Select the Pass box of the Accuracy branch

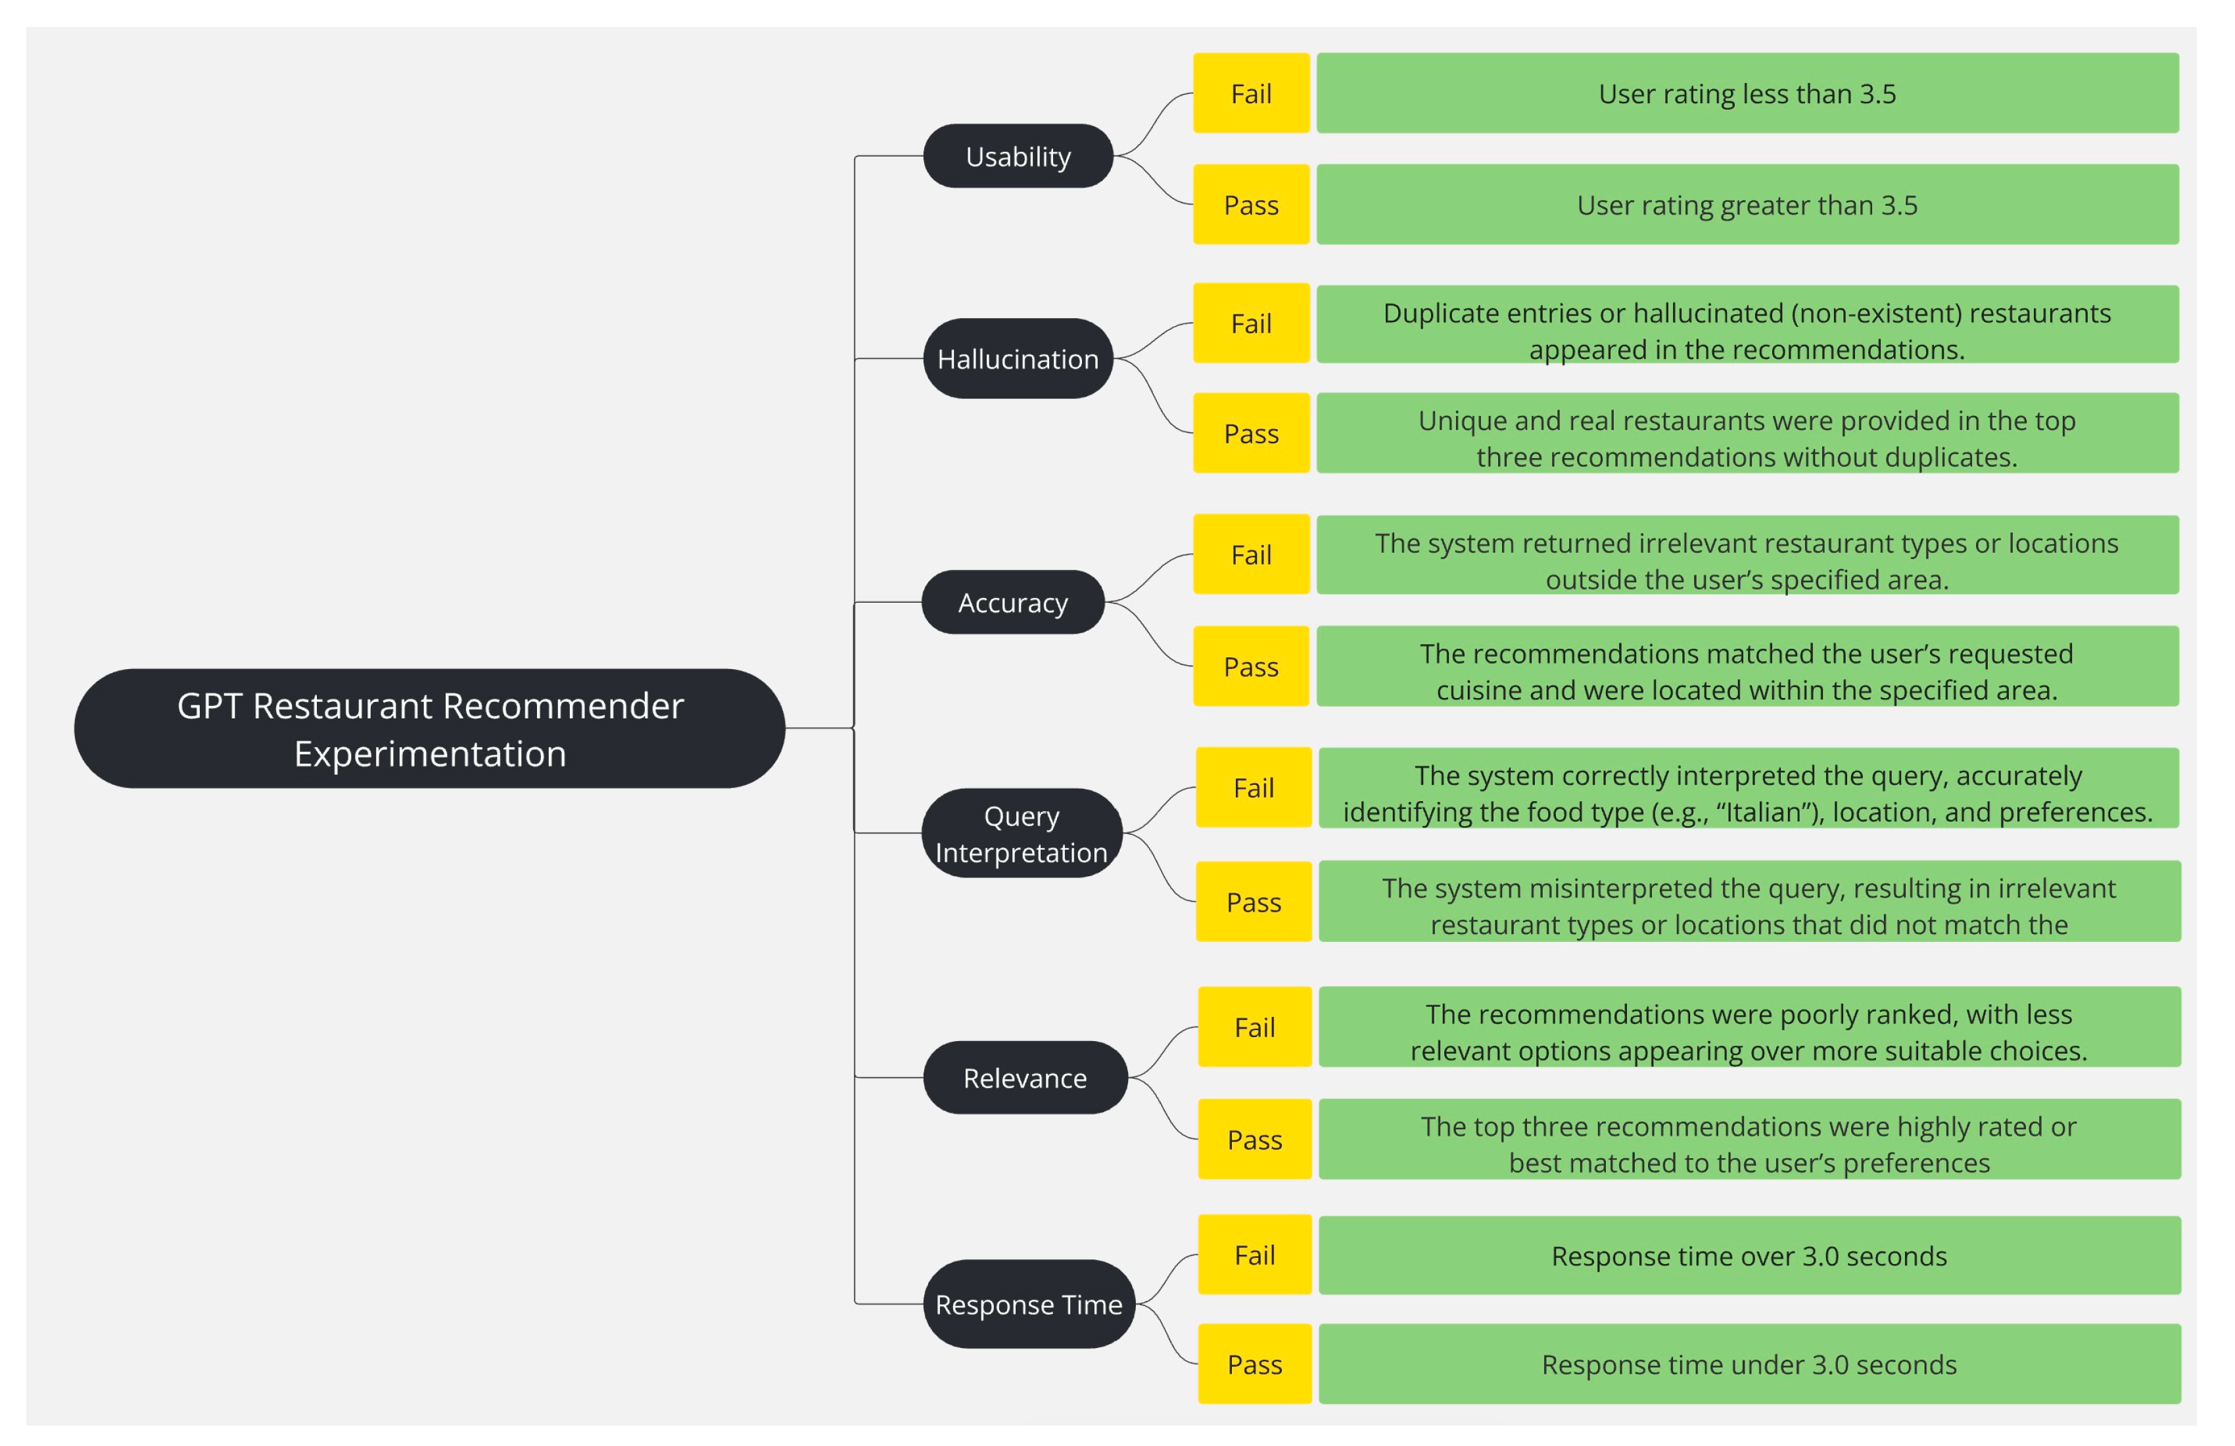[1251, 666]
